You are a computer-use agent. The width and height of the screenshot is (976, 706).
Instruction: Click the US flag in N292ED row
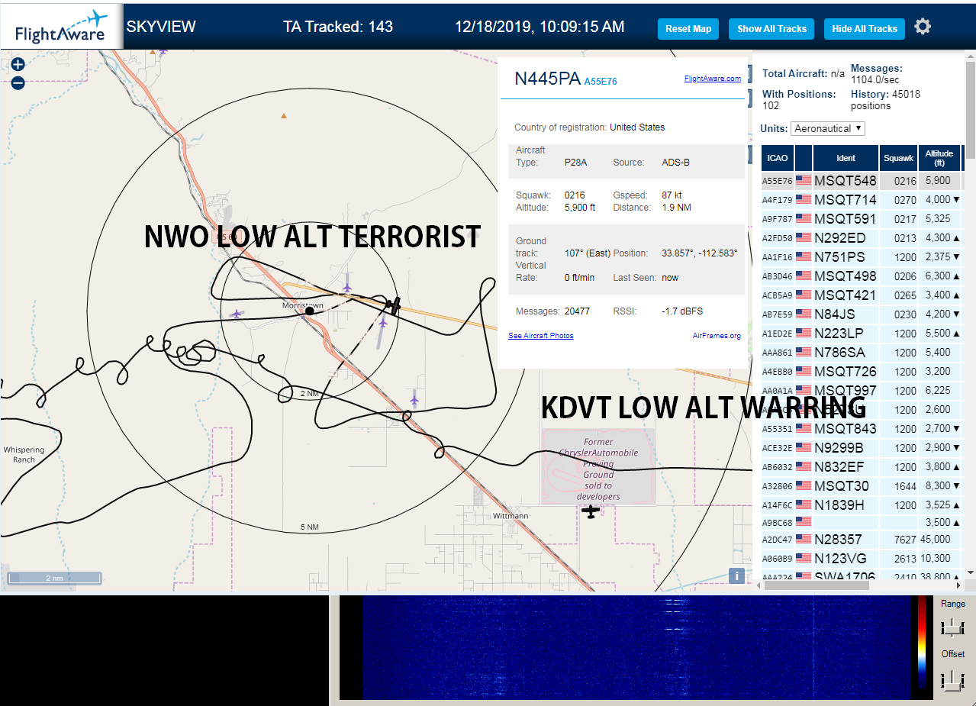pyautogui.click(x=804, y=238)
